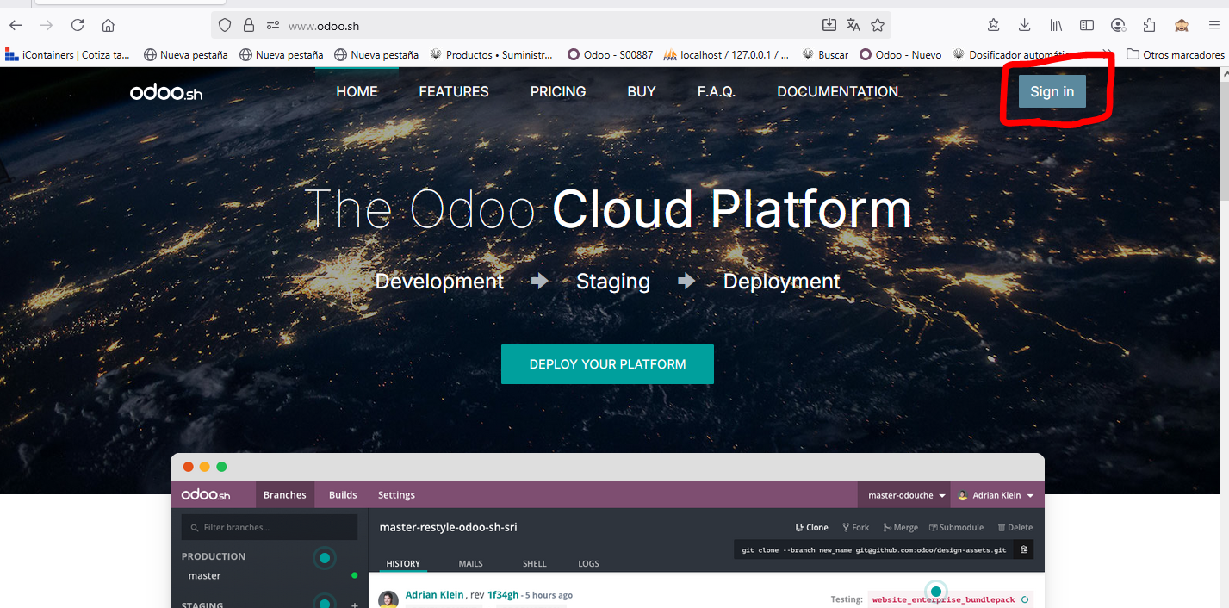Image resolution: width=1229 pixels, height=608 pixels.
Task: Expand the Otros marcadores bookmarks folder
Action: [1175, 54]
